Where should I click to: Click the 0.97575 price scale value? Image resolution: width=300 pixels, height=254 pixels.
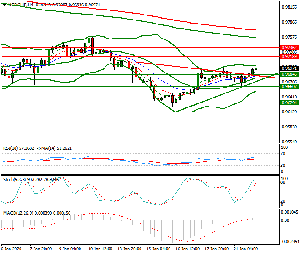tap(289, 37)
